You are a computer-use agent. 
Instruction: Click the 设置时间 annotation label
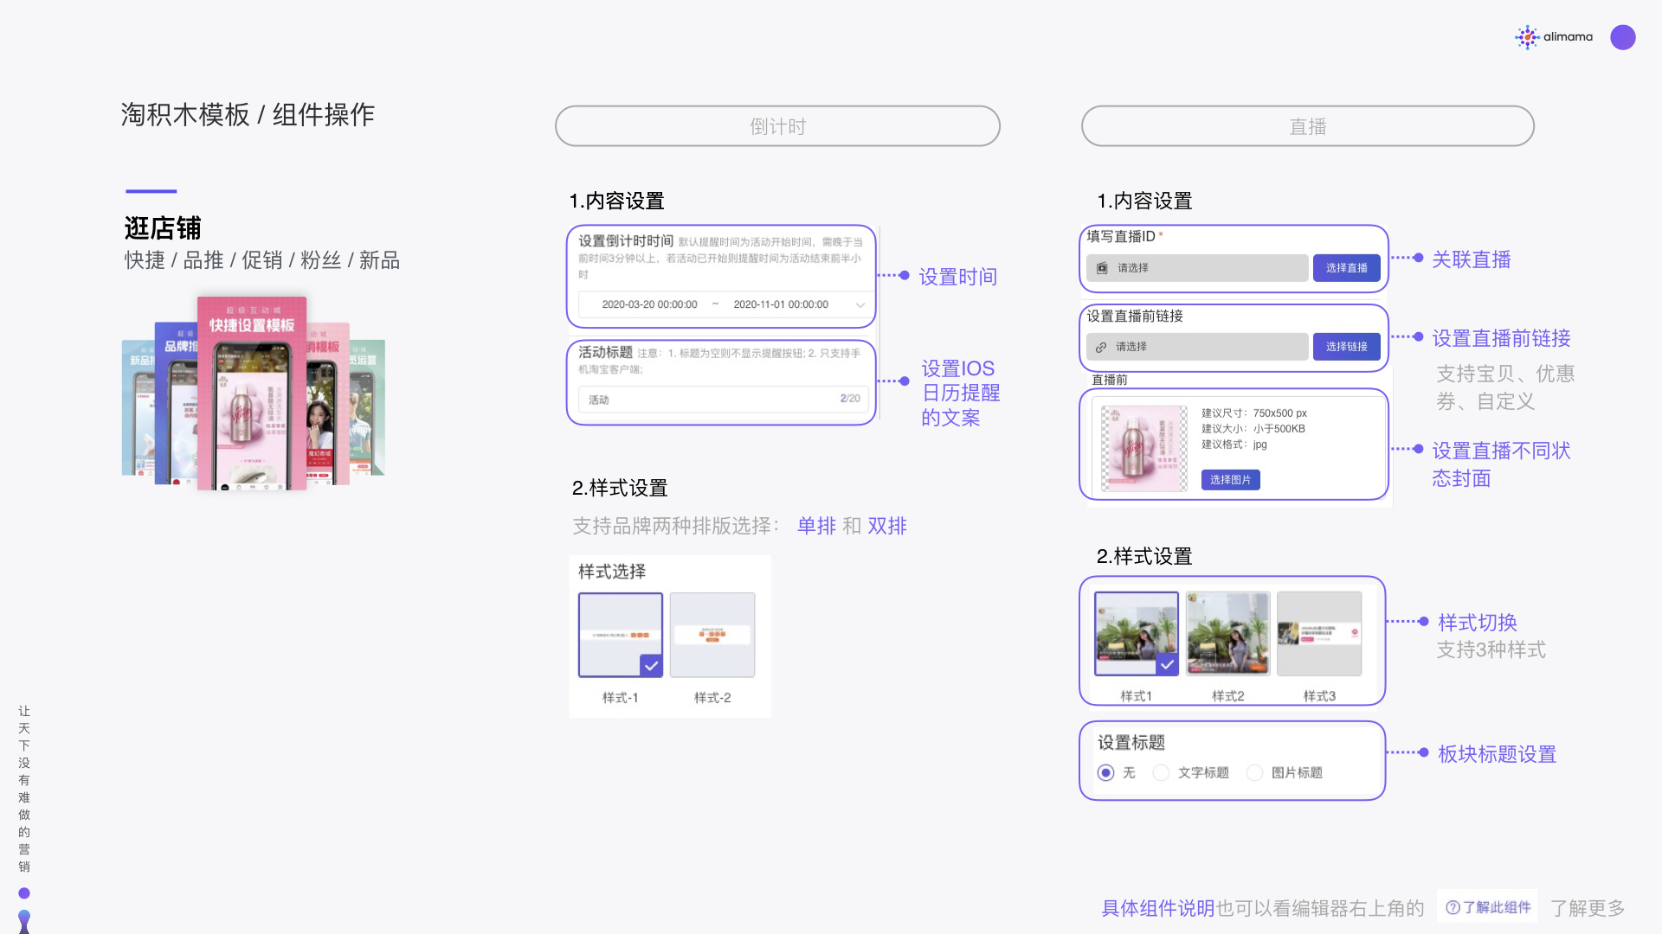[x=957, y=277]
